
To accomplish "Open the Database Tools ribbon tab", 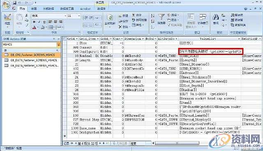I will coord(67,9).
